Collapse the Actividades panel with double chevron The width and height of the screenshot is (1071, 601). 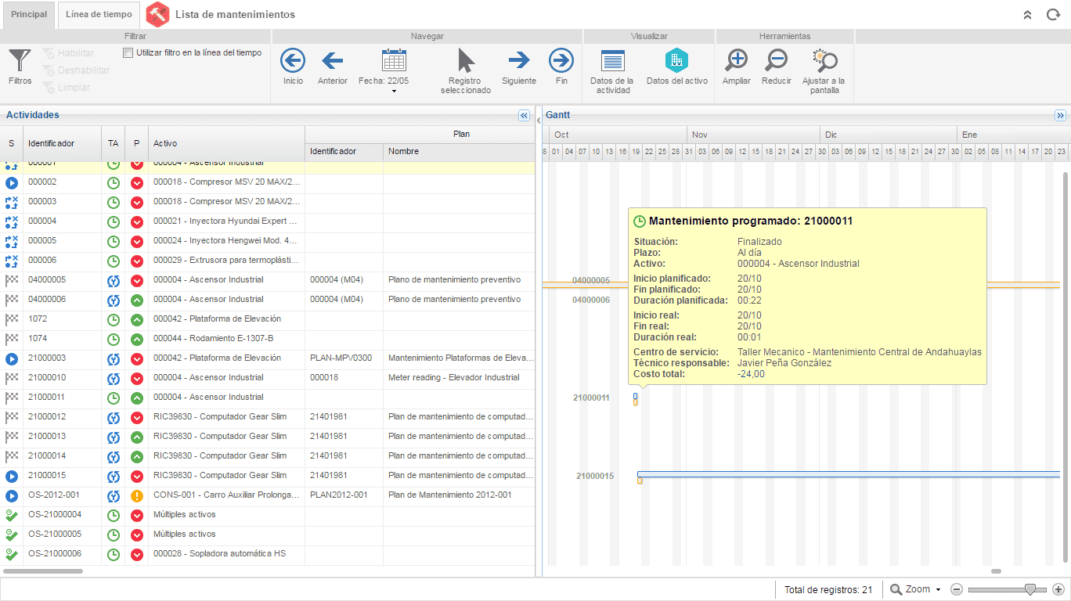coord(525,115)
